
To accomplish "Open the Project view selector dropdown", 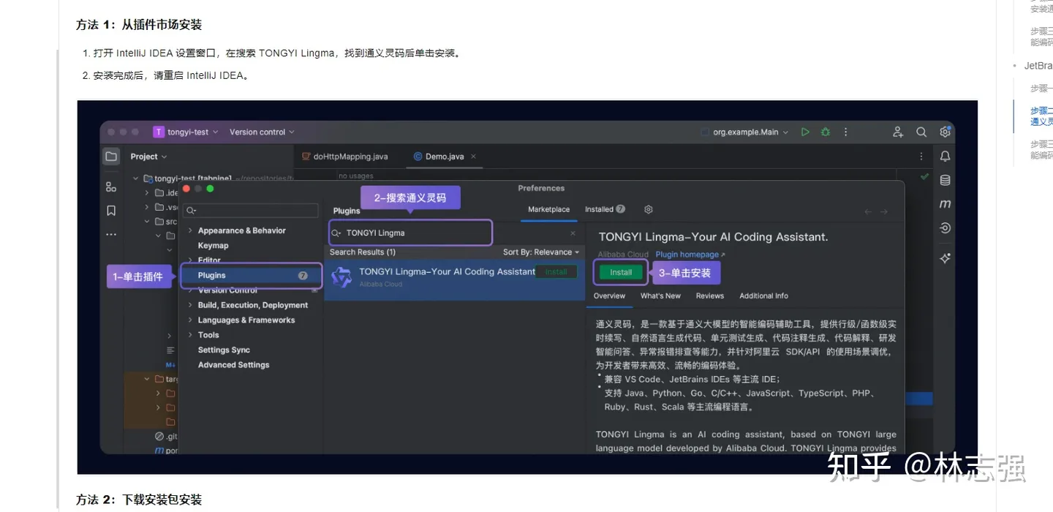I will pos(148,157).
